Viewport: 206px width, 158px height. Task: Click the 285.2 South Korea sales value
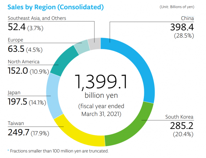pos(182,126)
